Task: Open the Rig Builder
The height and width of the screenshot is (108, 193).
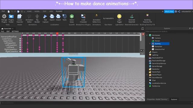Action: (x=37, y=19)
